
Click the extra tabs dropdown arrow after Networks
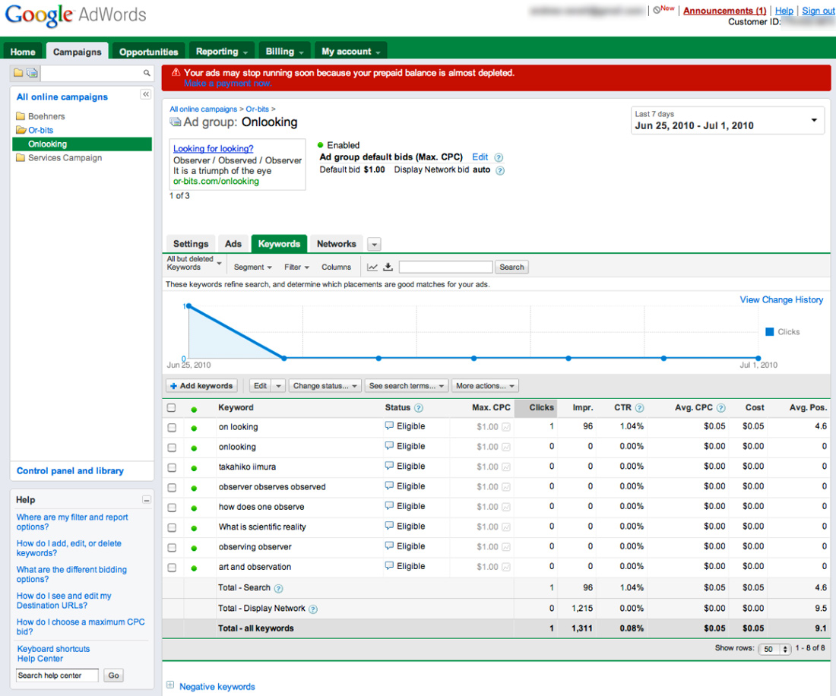point(374,245)
